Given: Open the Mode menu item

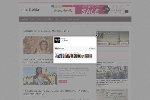Looking at the screenshot, I should (x=45, y=19).
